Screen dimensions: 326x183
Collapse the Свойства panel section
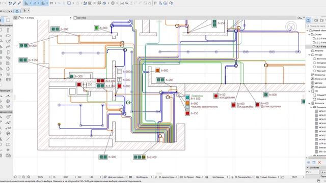[308, 167]
